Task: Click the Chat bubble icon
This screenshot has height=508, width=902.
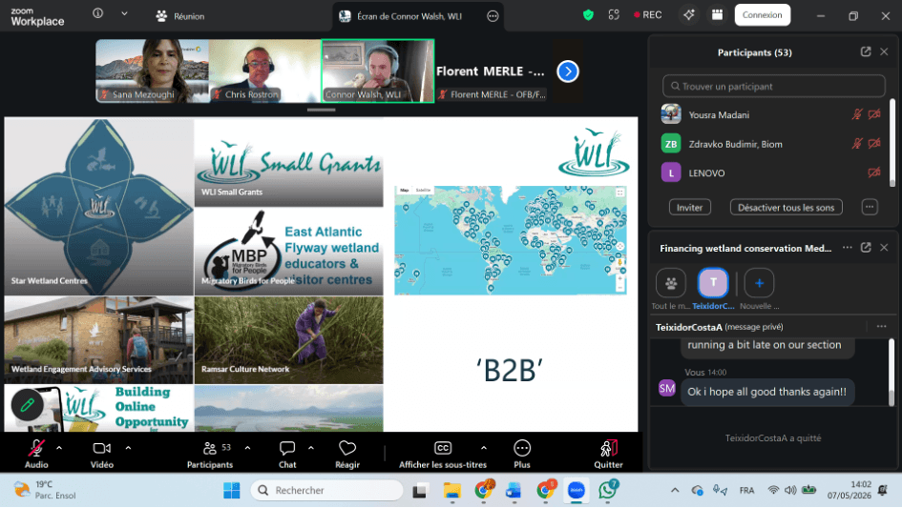Action: (287, 448)
